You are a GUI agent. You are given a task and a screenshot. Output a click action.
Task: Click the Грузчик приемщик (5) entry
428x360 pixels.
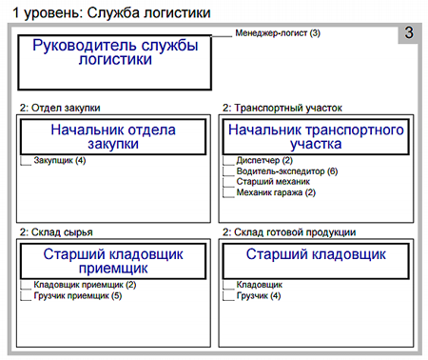click(78, 296)
